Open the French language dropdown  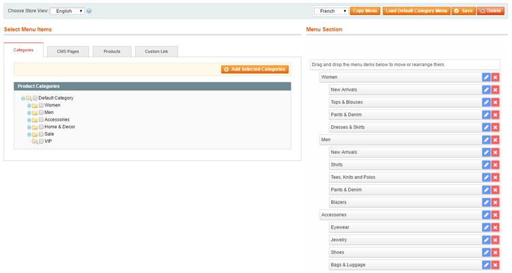click(331, 11)
